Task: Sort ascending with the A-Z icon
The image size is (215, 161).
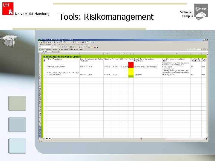Action: (78, 42)
